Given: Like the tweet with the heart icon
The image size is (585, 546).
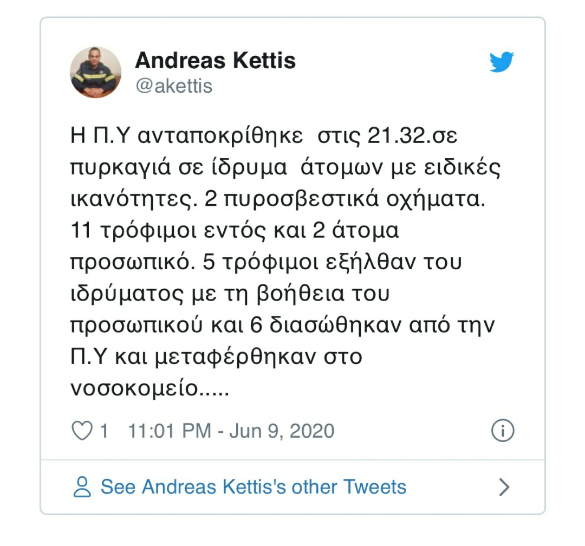Looking at the screenshot, I should tap(82, 431).
